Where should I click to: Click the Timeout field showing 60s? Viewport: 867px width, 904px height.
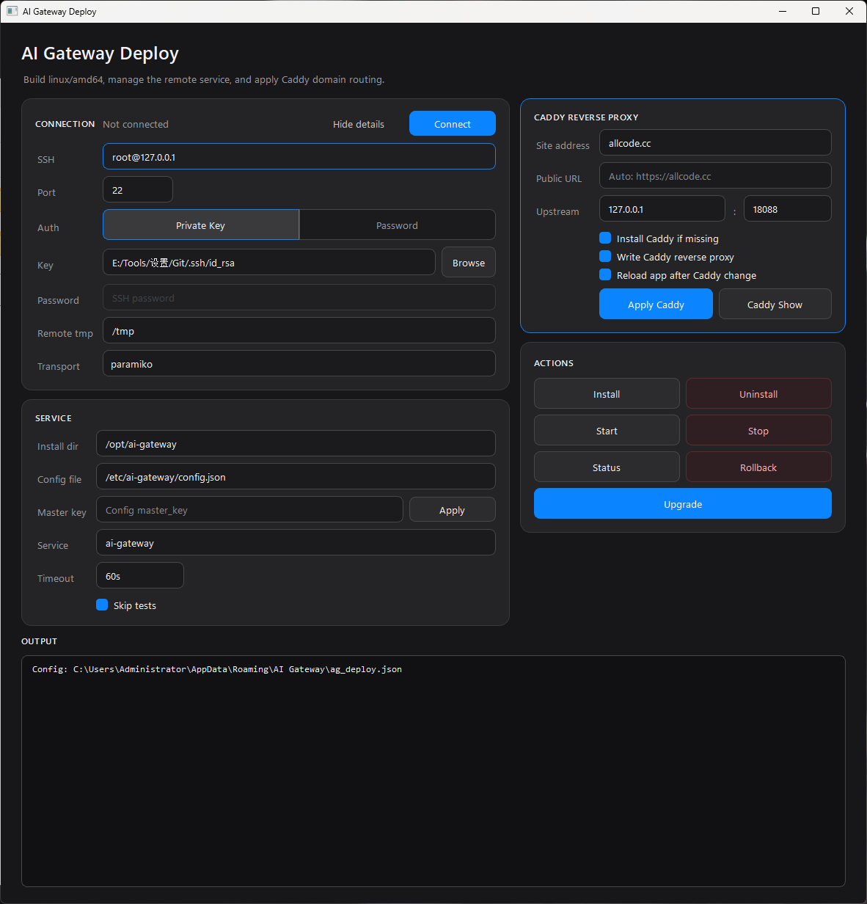pos(140,575)
